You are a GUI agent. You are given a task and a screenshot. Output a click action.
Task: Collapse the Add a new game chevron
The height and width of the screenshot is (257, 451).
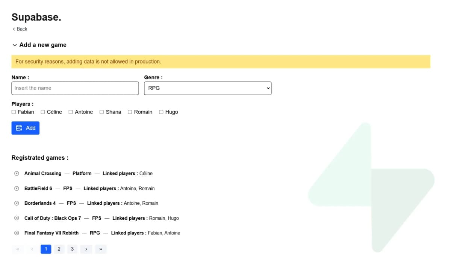coord(15,45)
